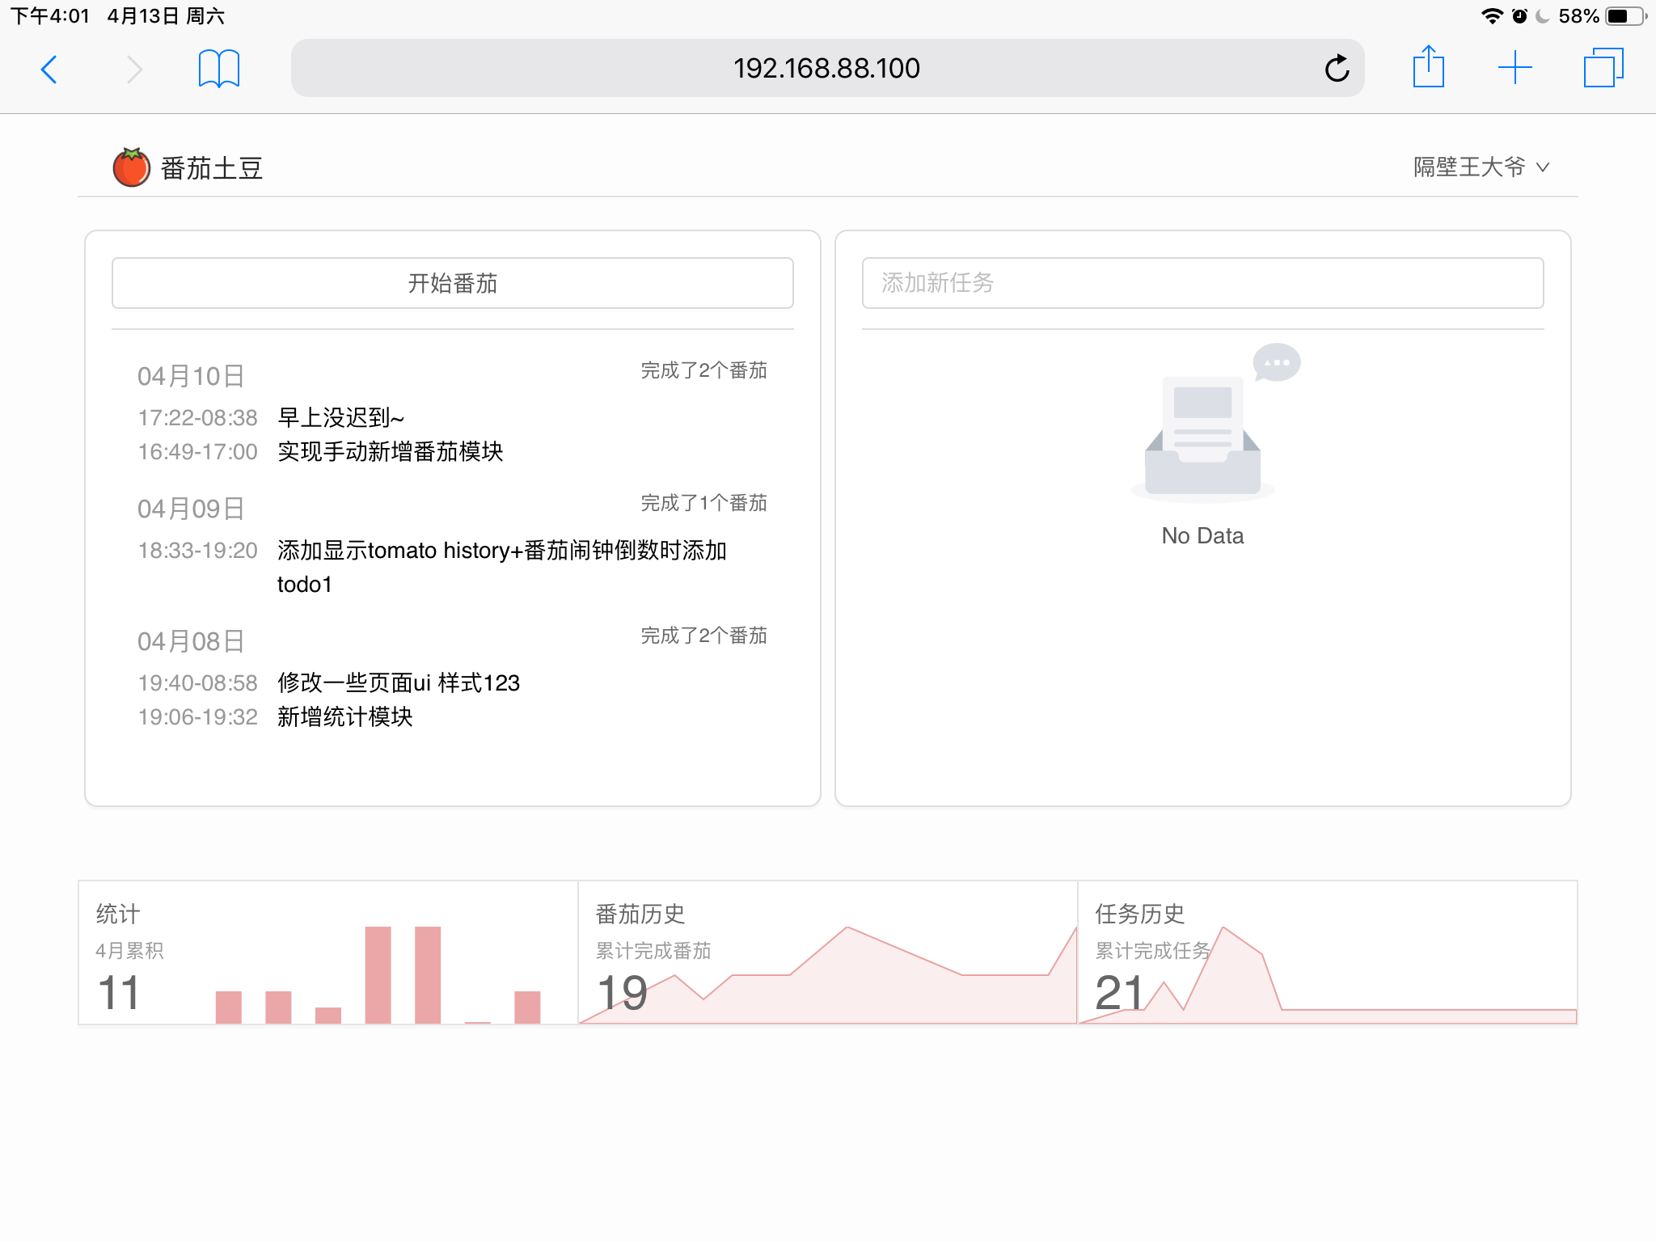Click the Safari forward arrow
Screen dimensions: 1656x1242
pos(134,70)
